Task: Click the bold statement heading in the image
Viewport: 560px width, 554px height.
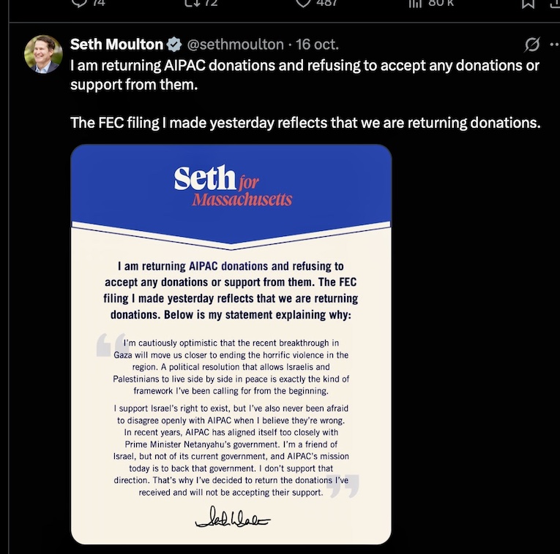Action: (231, 291)
